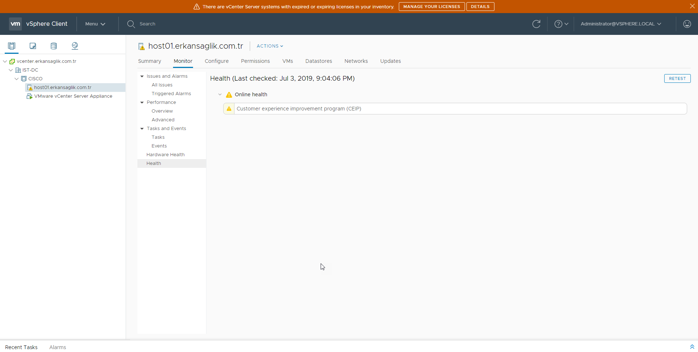Open the Administrator@VSPHERE.LOCAL user menu
This screenshot has width=698, height=352.
(621, 24)
